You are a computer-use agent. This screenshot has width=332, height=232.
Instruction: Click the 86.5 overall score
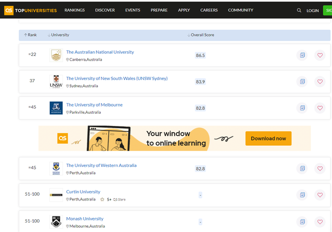pos(200,55)
